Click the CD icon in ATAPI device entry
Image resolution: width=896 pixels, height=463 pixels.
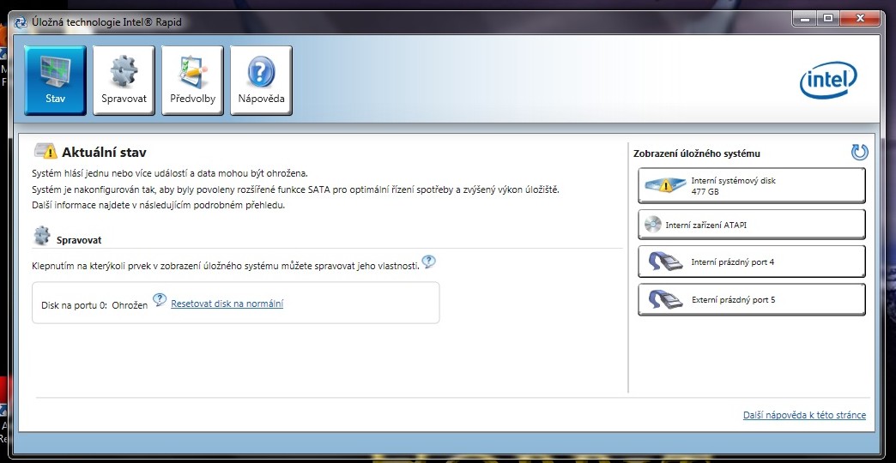click(x=652, y=225)
